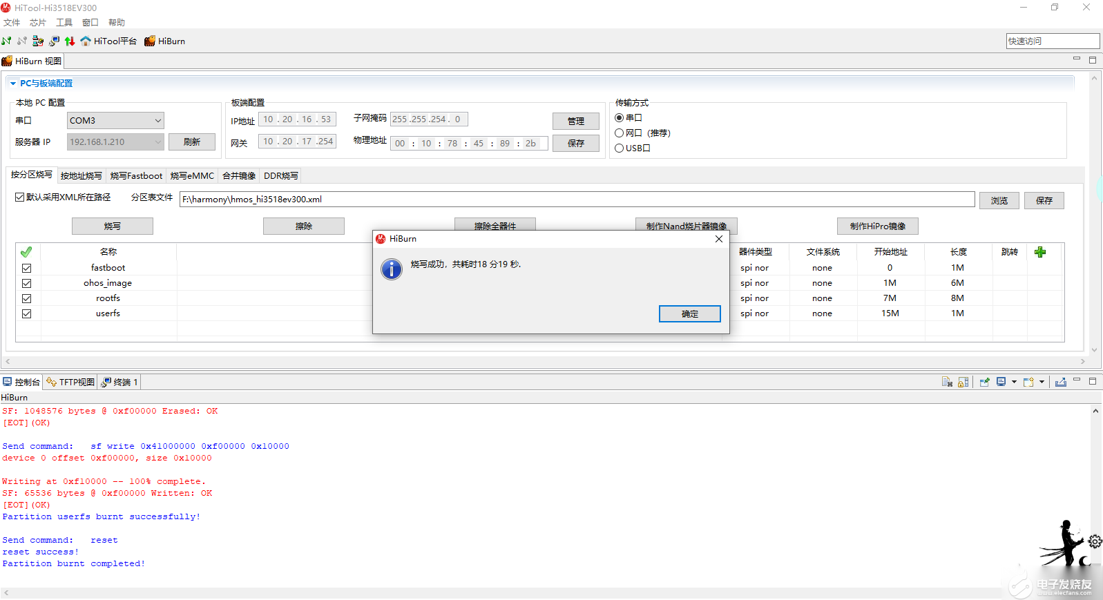Viewport: 1103px width, 600px height.
Task: Select the 按分区烧写 tab
Action: click(x=31, y=175)
